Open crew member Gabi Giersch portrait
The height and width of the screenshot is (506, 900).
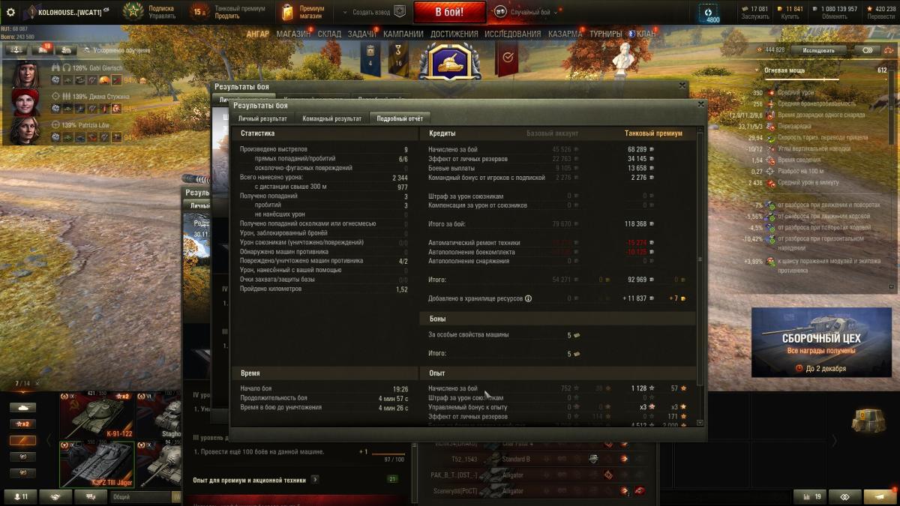[25, 74]
